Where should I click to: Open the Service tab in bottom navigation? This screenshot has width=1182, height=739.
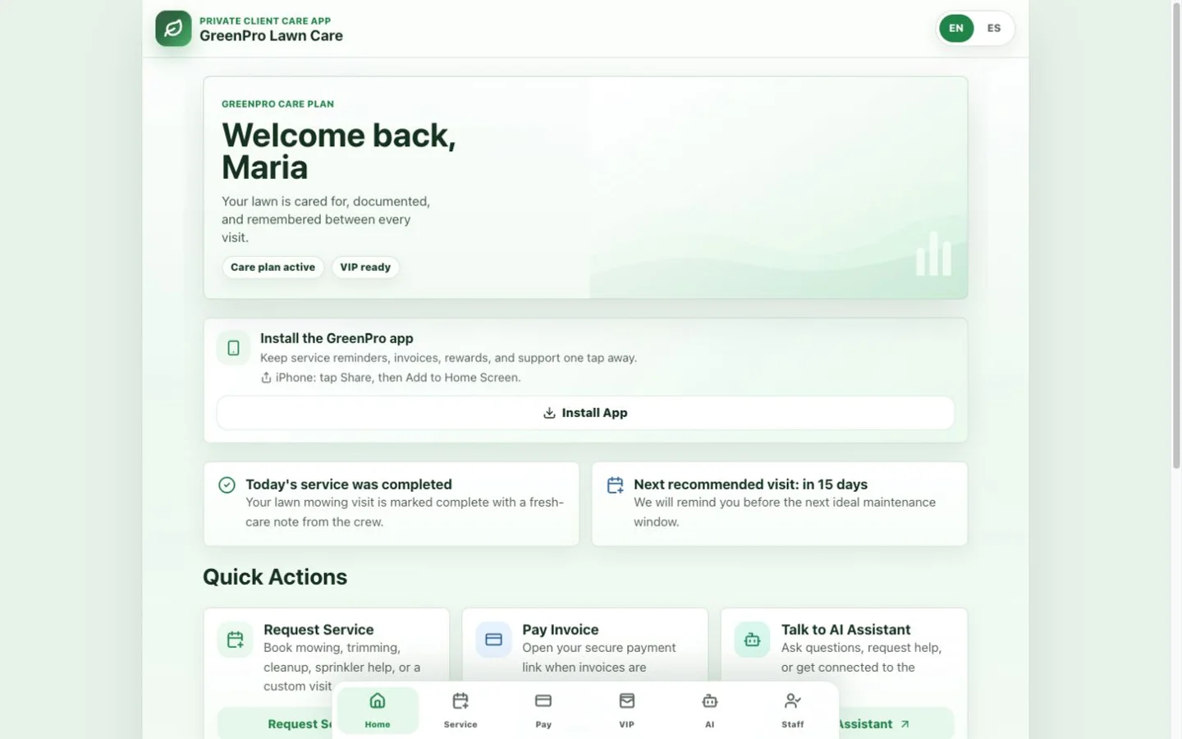[x=460, y=710]
